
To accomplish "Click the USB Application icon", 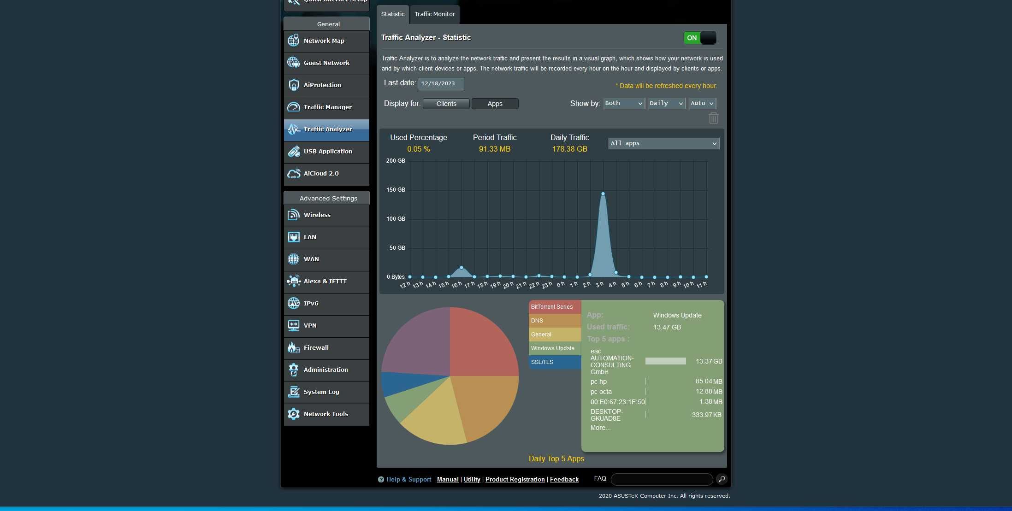I will (x=294, y=151).
